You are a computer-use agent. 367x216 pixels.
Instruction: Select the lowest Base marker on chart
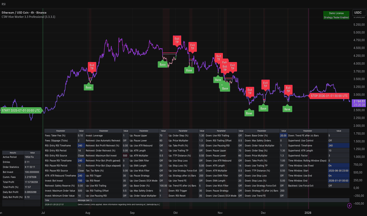249,113
